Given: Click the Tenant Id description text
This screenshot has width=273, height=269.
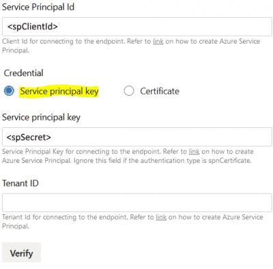Looking at the screenshot, I should tap(132, 221).
